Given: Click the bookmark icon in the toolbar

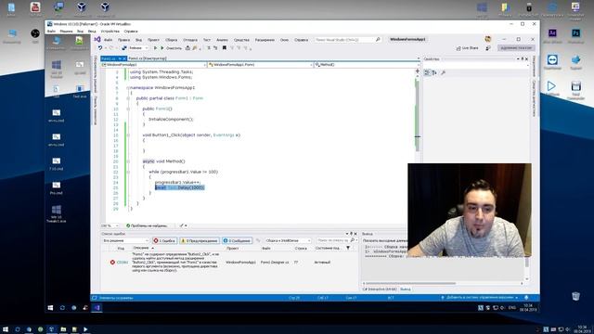Looking at the screenshot, I should tap(225, 48).
